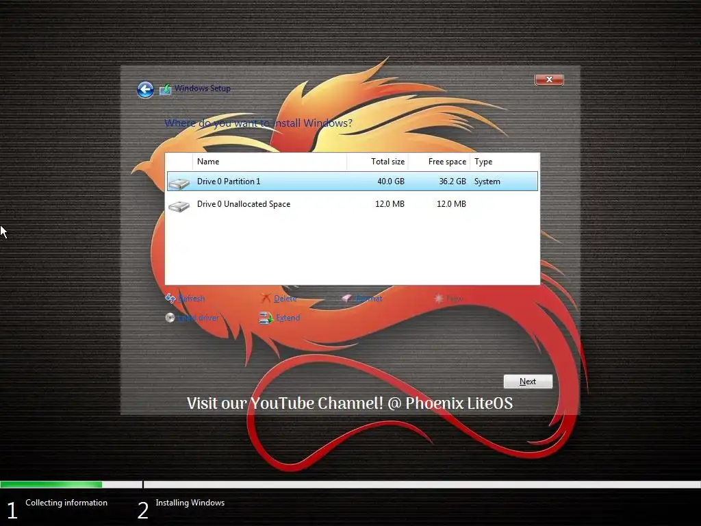Screen dimensions: 701x526
Task: Click the starburst New icon
Action: click(439, 299)
